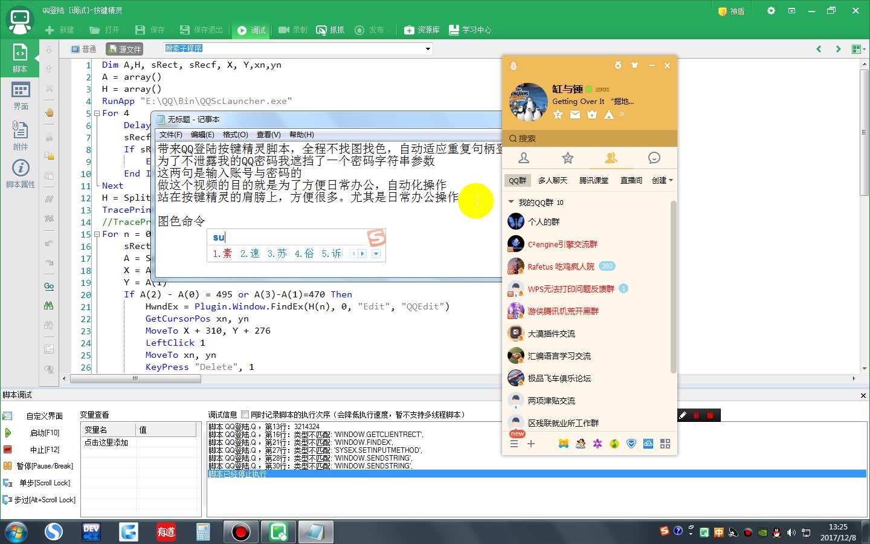Switch to the 普通 normal view tab
Image resolution: width=870 pixels, height=544 pixels.
[x=84, y=49]
